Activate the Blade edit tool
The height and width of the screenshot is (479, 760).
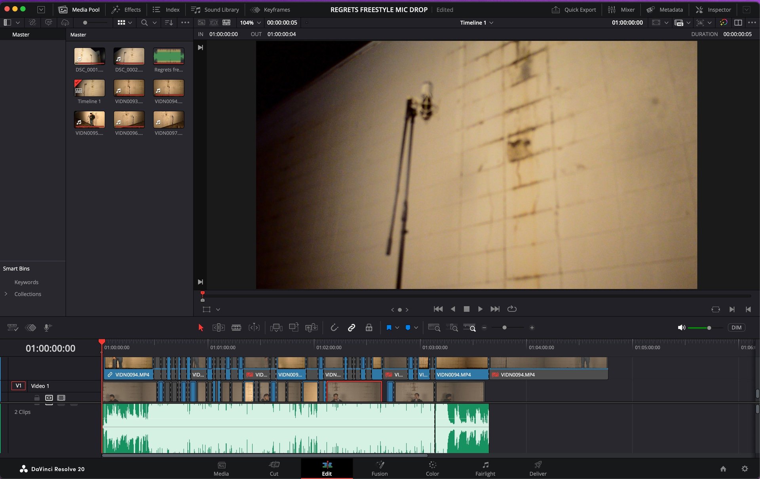[236, 328]
